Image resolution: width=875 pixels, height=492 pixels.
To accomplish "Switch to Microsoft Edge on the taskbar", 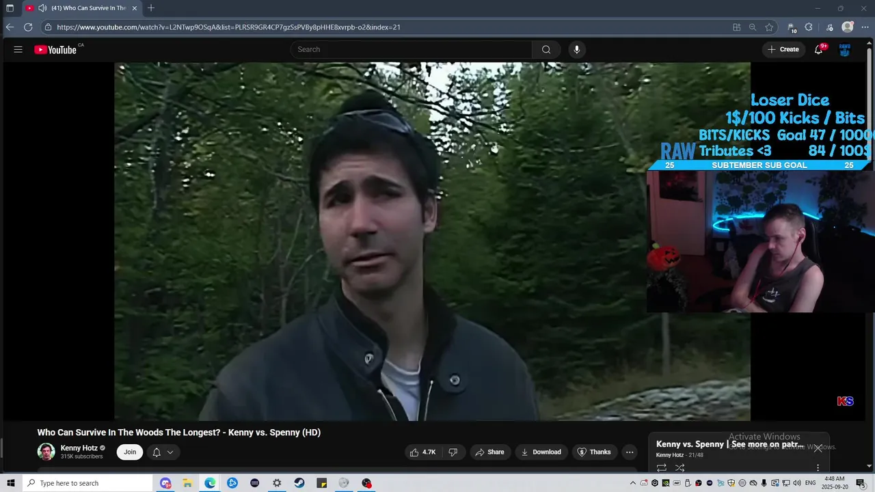I will point(210,483).
